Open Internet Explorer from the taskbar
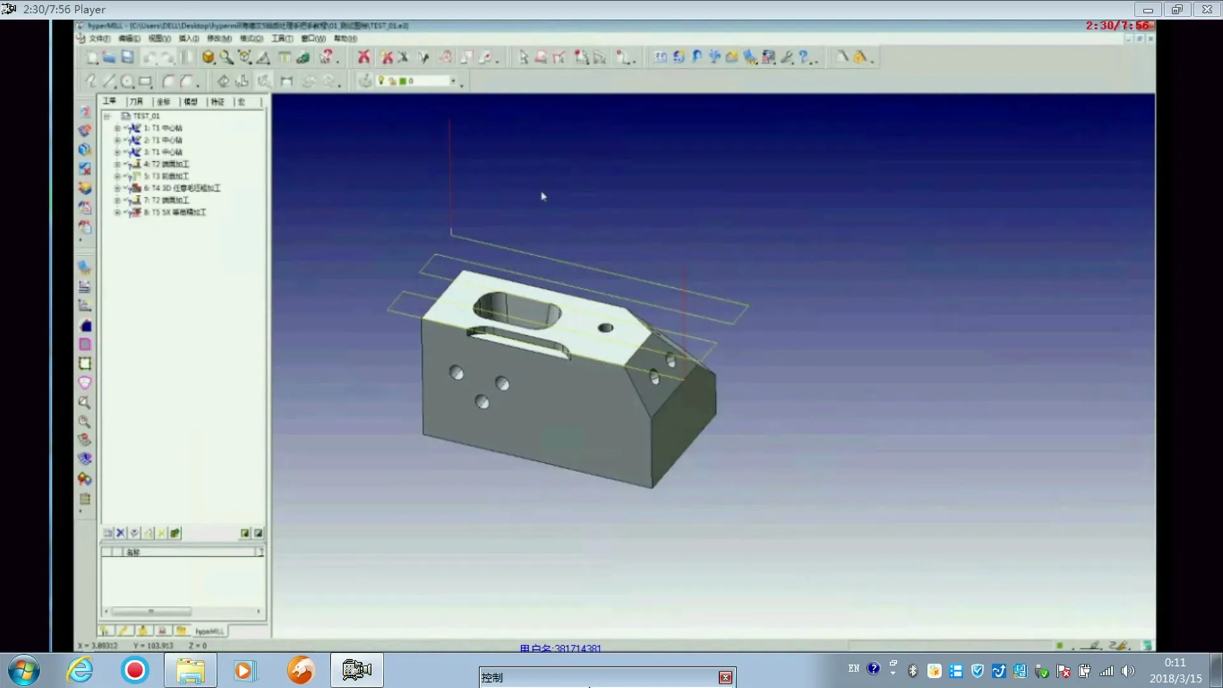This screenshot has height=688, width=1223. pos(80,670)
